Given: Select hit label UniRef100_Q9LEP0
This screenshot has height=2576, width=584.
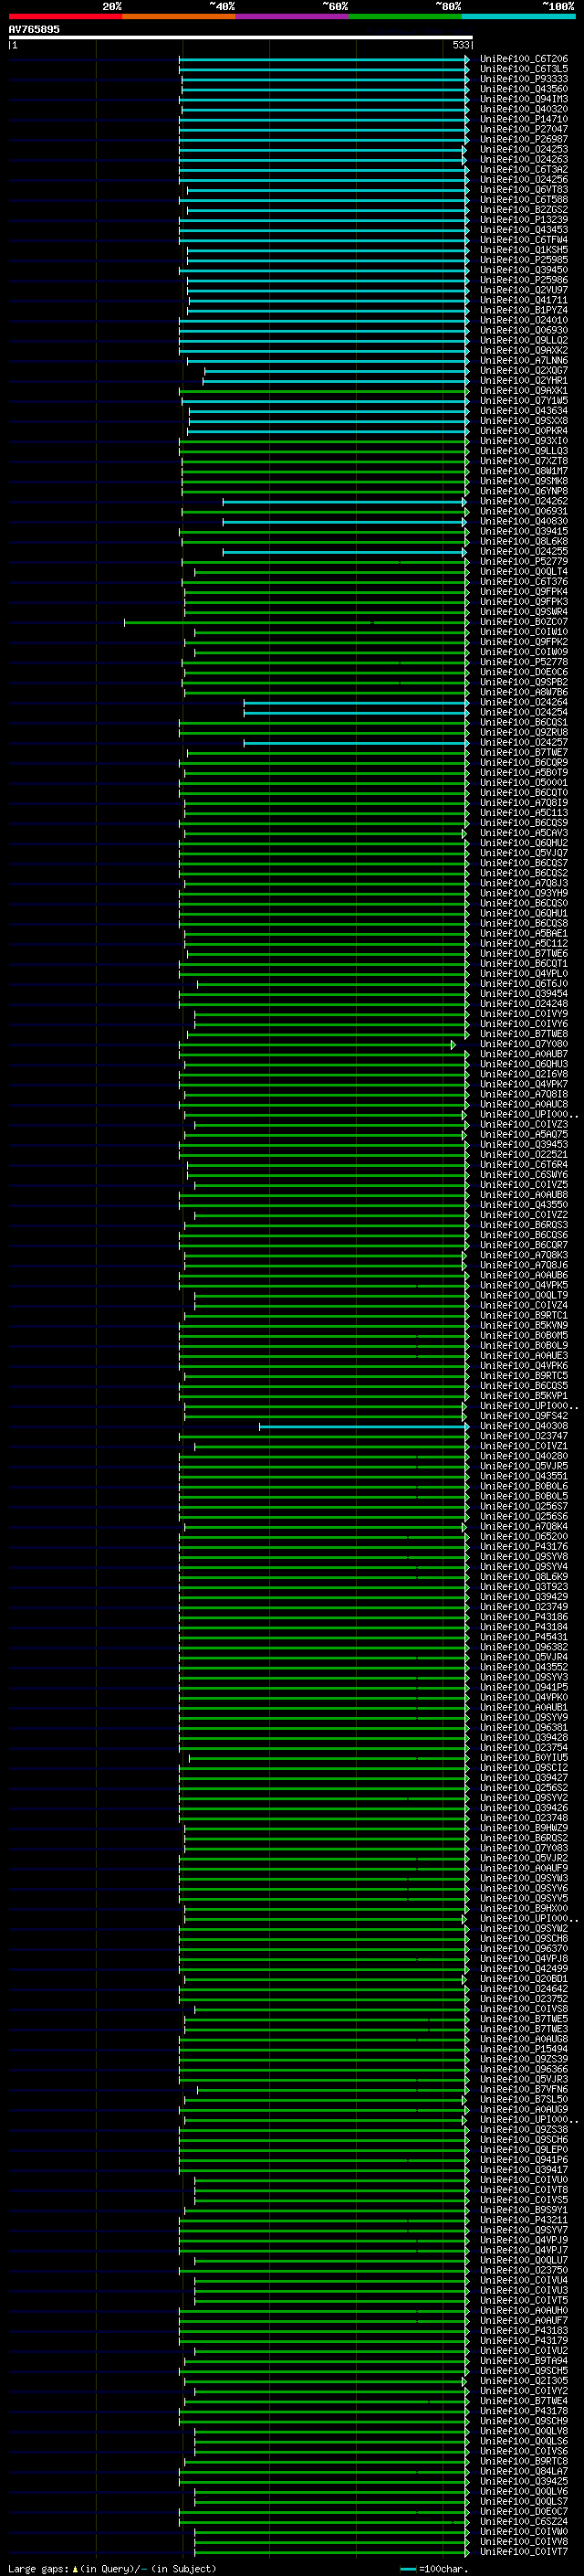Looking at the screenshot, I should pyautogui.click(x=524, y=2149).
